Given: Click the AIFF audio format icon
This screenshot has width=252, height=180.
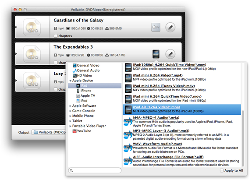Looking at the screenshot, I should point(128,161).
